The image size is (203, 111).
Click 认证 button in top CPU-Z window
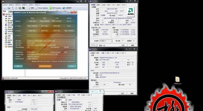[x=123, y=45]
